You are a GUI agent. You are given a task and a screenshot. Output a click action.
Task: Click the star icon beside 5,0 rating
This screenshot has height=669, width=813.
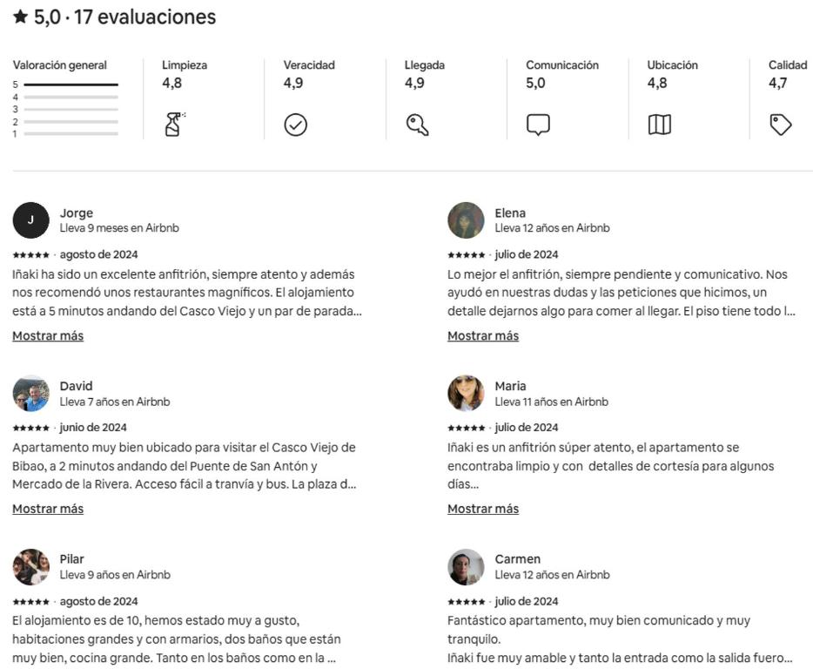coord(20,17)
